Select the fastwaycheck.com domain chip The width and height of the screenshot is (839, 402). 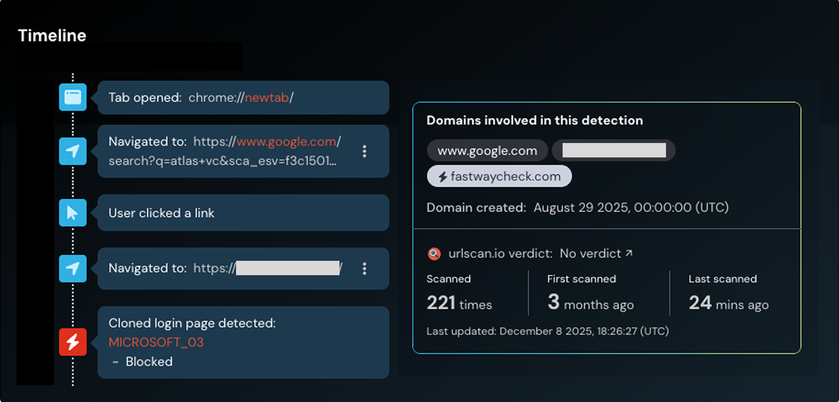pos(499,176)
